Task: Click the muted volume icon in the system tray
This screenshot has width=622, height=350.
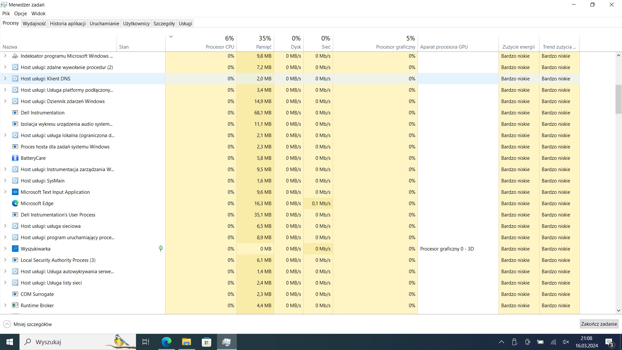Action: coord(566,342)
